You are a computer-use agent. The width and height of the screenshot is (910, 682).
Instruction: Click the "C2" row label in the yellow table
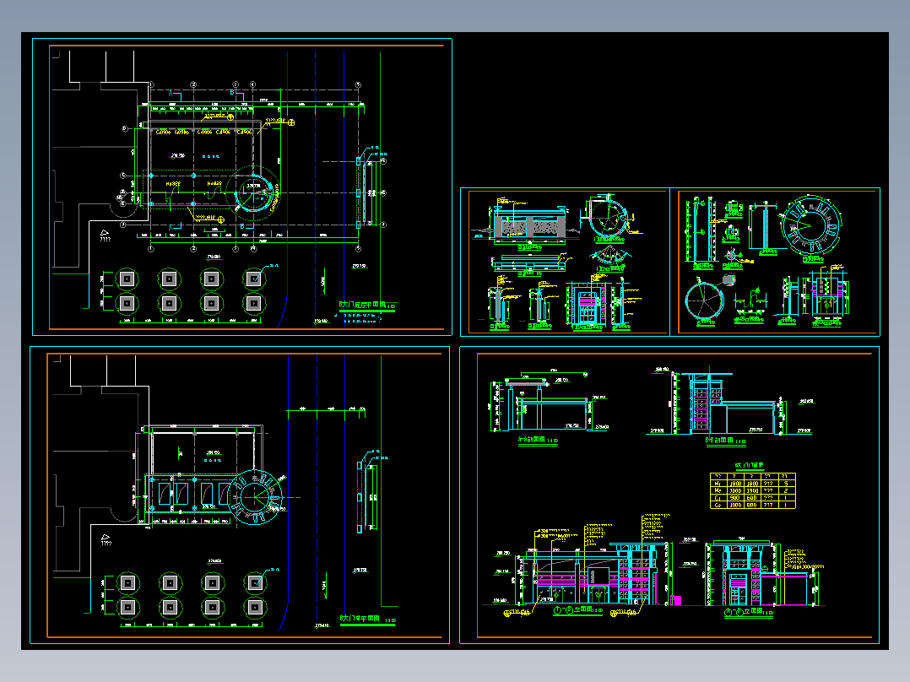(718, 505)
